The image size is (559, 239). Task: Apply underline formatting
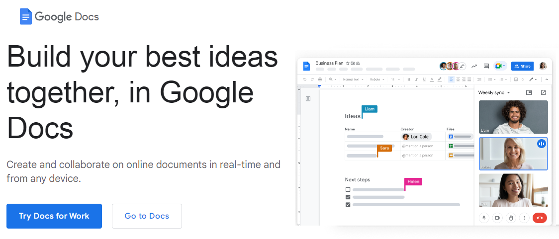tap(424, 80)
